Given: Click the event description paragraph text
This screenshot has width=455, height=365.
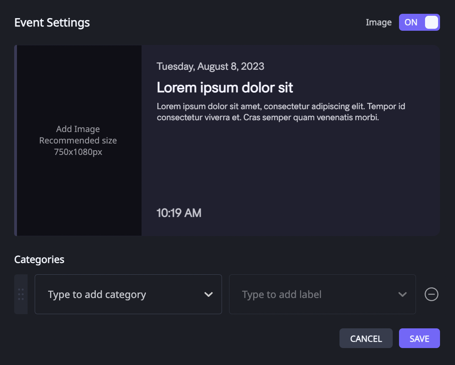Looking at the screenshot, I should pos(281,112).
